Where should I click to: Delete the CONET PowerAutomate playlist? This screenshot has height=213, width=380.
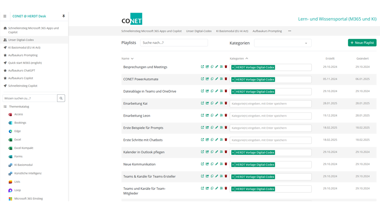(x=226, y=79)
